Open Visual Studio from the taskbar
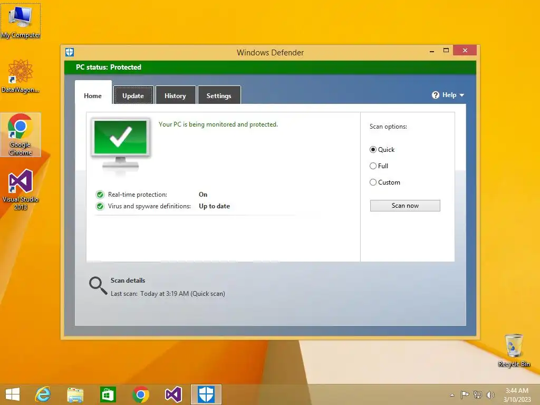540x405 pixels. click(173, 394)
